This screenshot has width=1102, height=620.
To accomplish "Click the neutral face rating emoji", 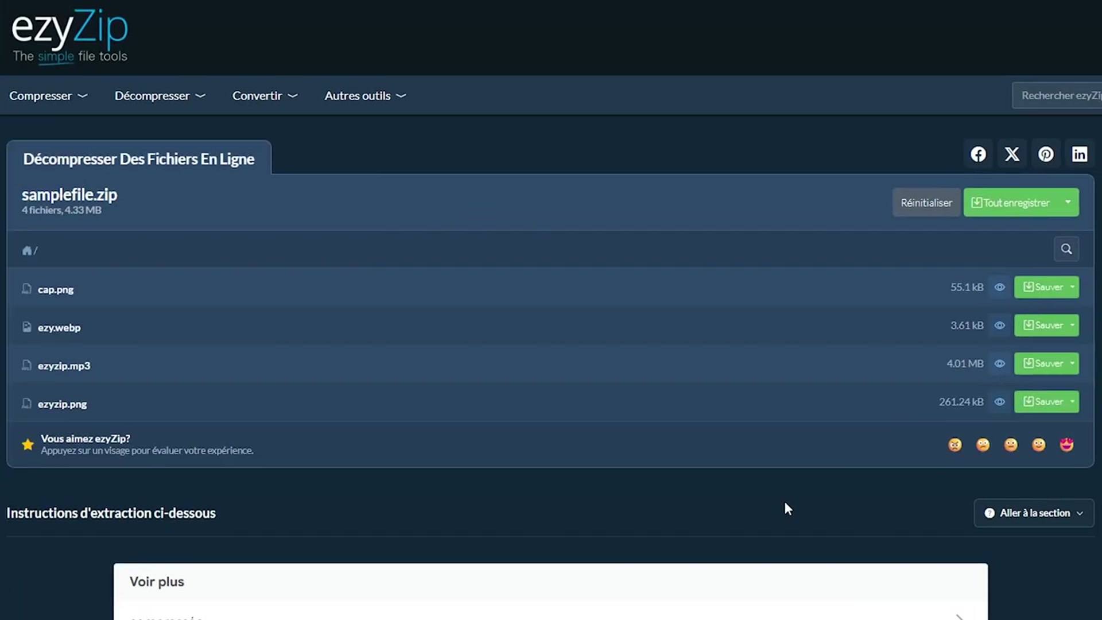I will (1011, 445).
